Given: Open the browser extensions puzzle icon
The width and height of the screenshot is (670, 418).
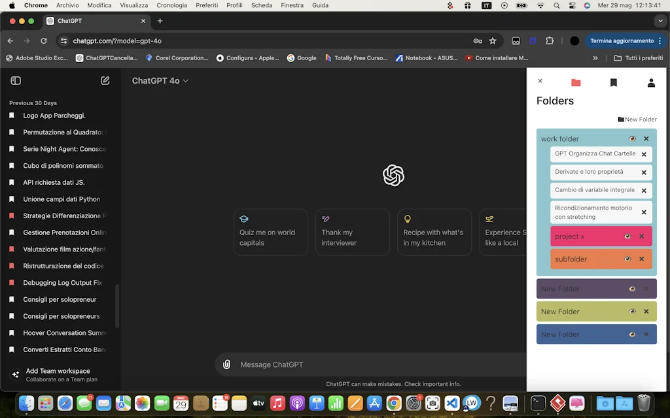Looking at the screenshot, I should coord(550,40).
